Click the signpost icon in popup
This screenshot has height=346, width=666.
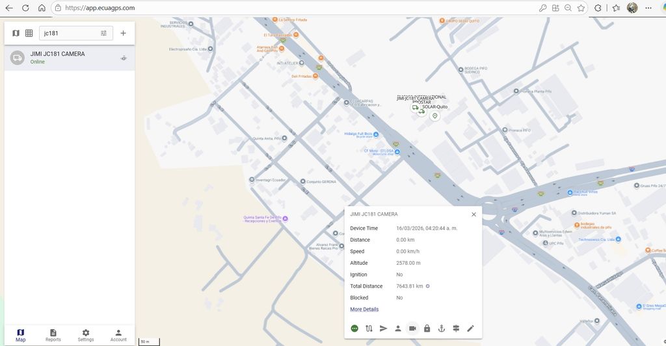point(456,328)
